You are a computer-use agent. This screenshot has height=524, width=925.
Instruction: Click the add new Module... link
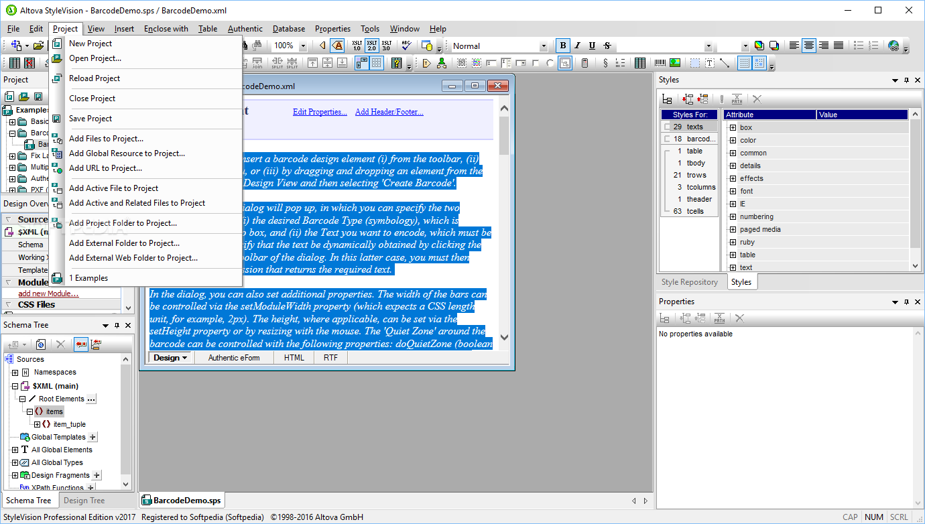click(x=48, y=293)
